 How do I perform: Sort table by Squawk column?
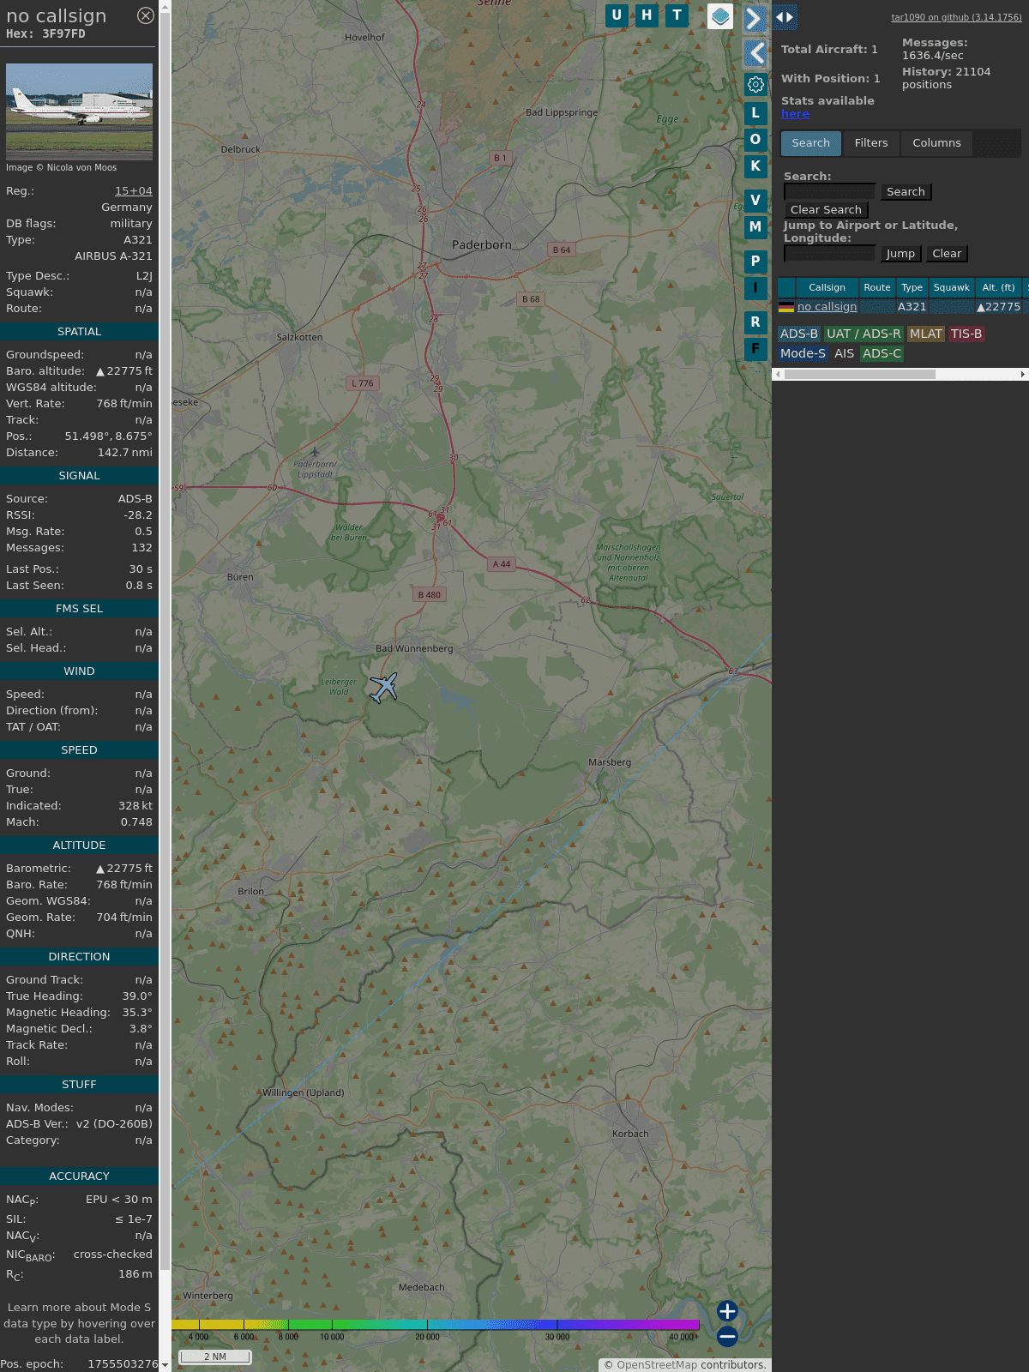[952, 288]
